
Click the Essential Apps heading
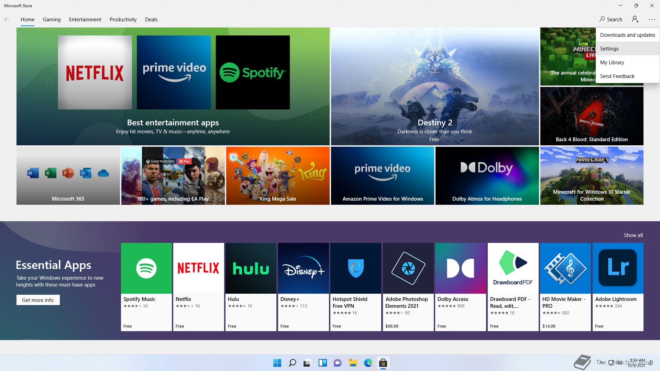(54, 265)
